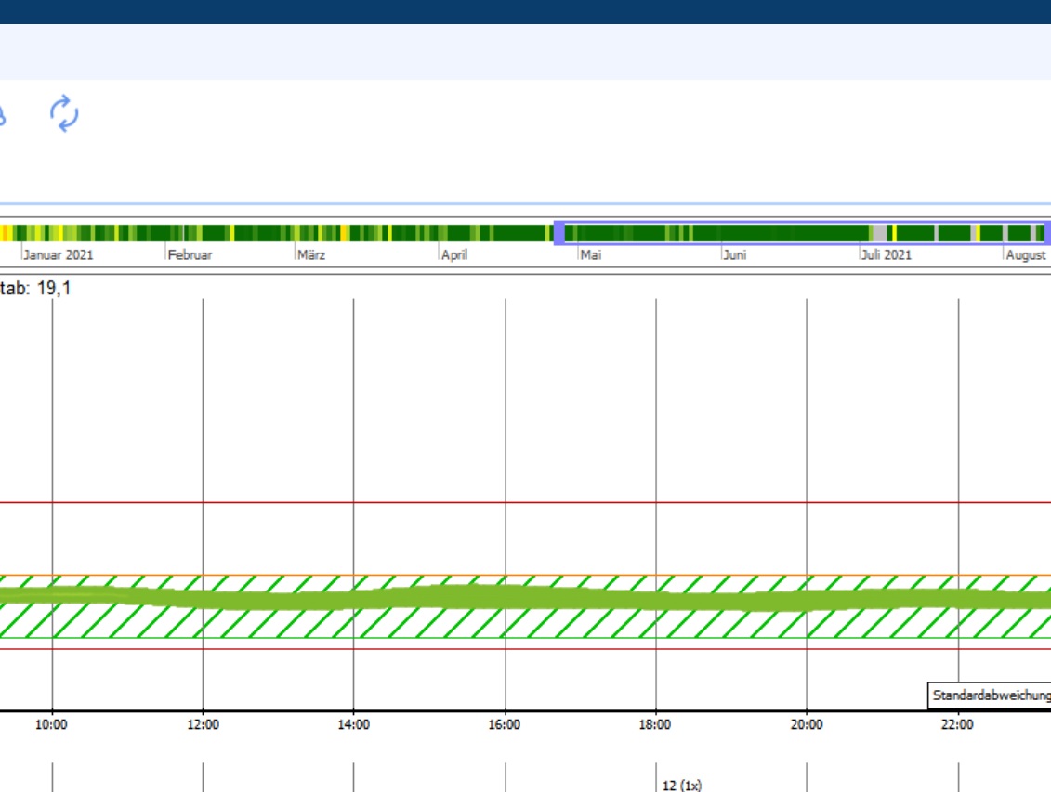This screenshot has height=792, width=1051.
Task: Choose the Juni label on the overview timeline
Action: (735, 255)
